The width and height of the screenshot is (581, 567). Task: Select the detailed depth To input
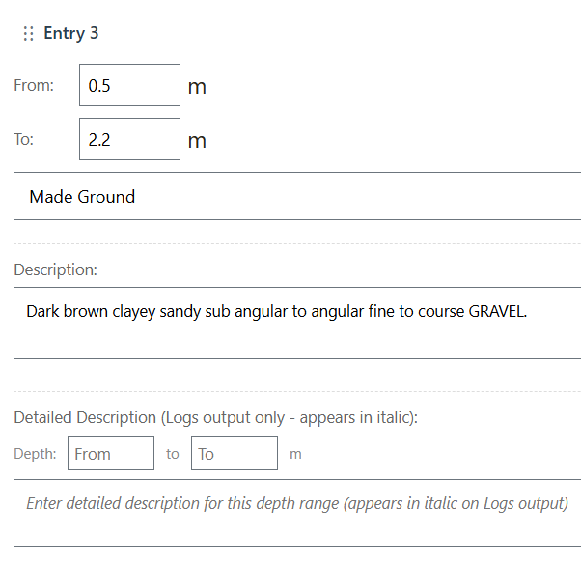(235, 453)
